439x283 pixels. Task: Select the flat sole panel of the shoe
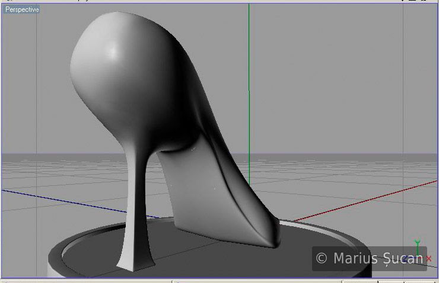[202, 195]
